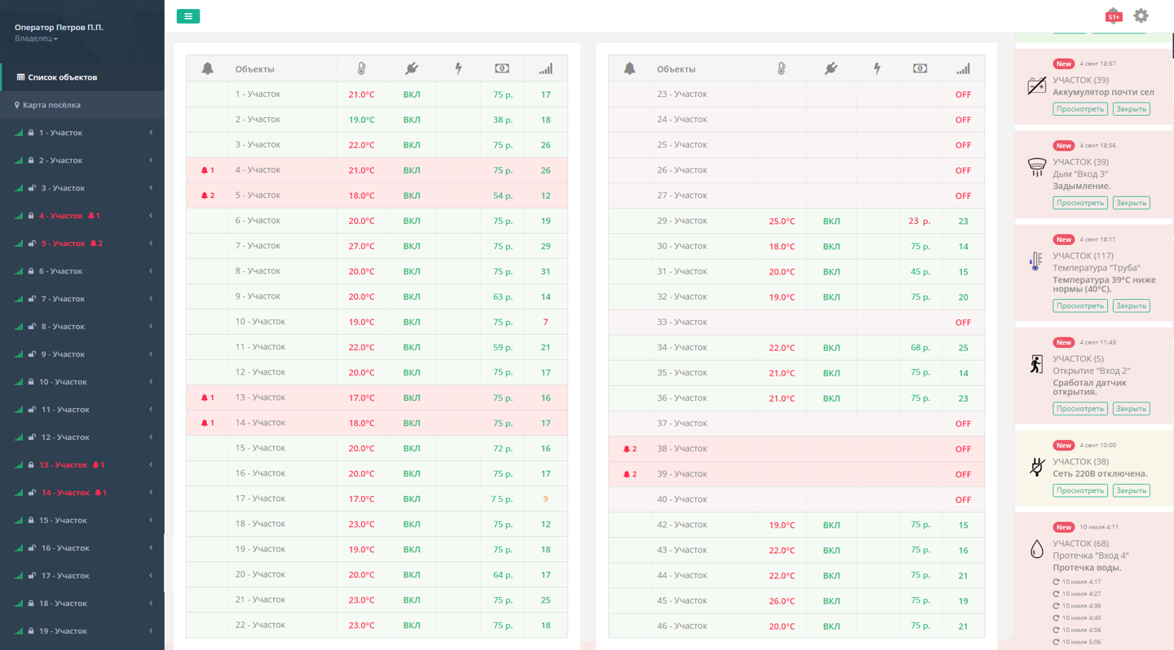Click signal strength column header in left table
1174x650 pixels.
pyautogui.click(x=545, y=69)
